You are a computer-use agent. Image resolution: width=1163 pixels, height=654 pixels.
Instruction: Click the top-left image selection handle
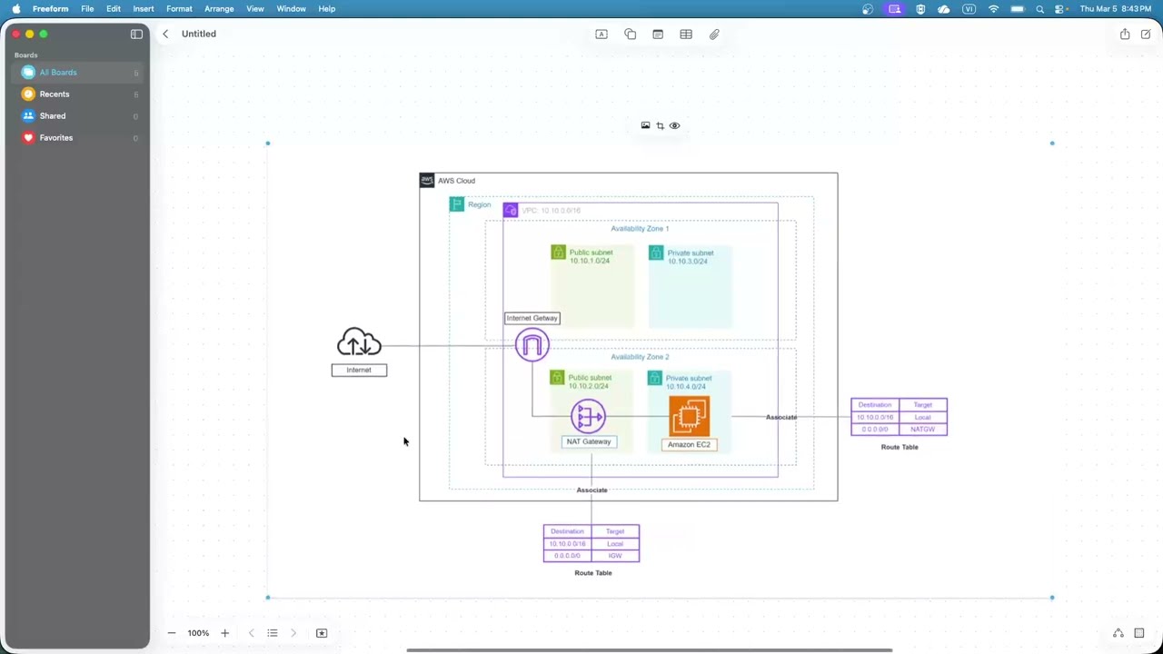(x=268, y=144)
